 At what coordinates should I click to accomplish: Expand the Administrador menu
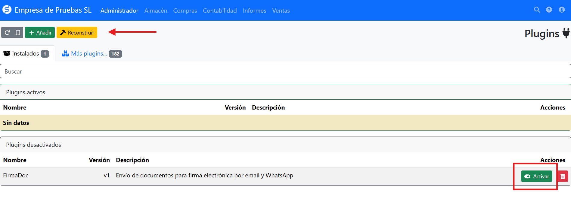click(x=119, y=11)
